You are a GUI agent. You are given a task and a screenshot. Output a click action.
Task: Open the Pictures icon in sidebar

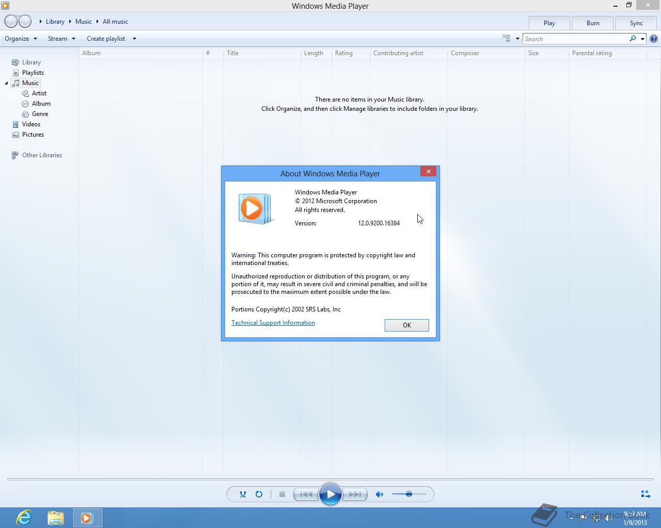[15, 135]
